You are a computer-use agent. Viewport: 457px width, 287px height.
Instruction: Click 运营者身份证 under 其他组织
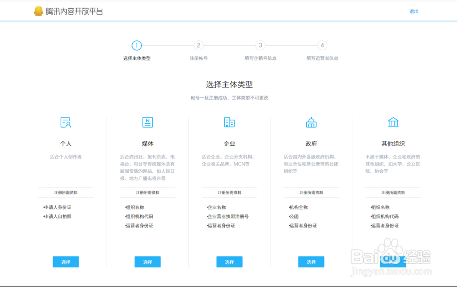(385, 225)
